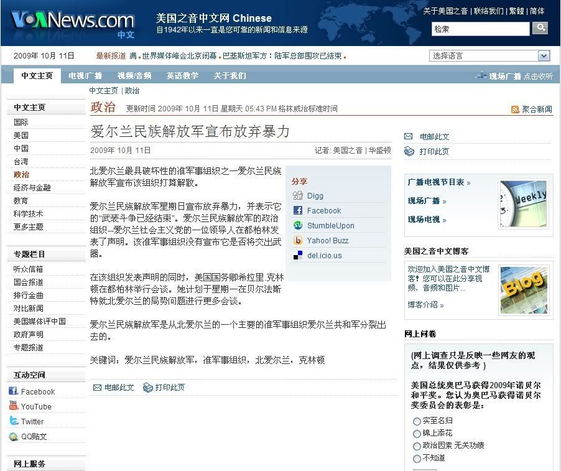This screenshot has height=471, width=561.
Task: Click the magnifier search button
Action: (540, 28)
